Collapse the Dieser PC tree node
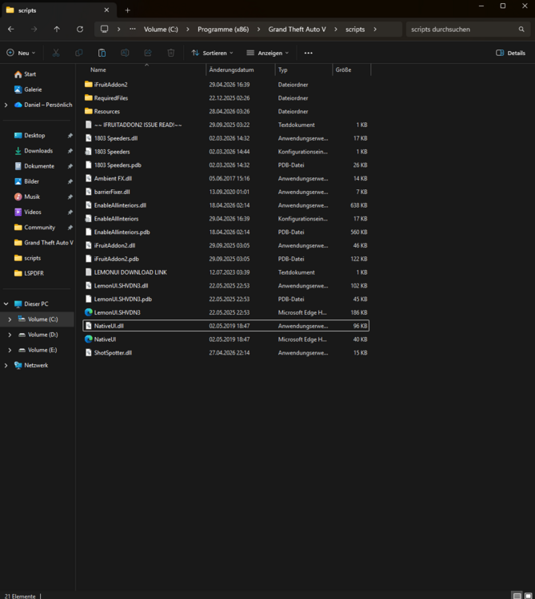 click(x=6, y=303)
